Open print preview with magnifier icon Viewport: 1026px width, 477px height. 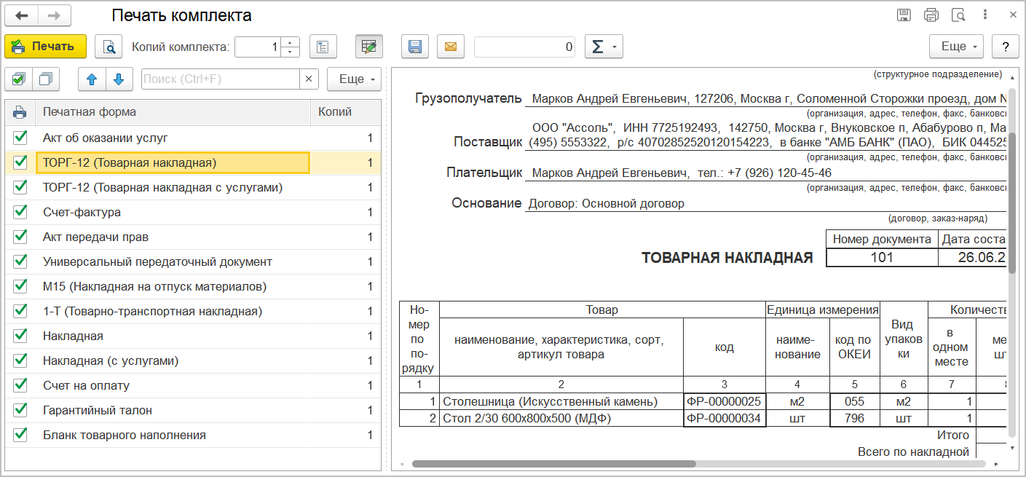tap(109, 47)
